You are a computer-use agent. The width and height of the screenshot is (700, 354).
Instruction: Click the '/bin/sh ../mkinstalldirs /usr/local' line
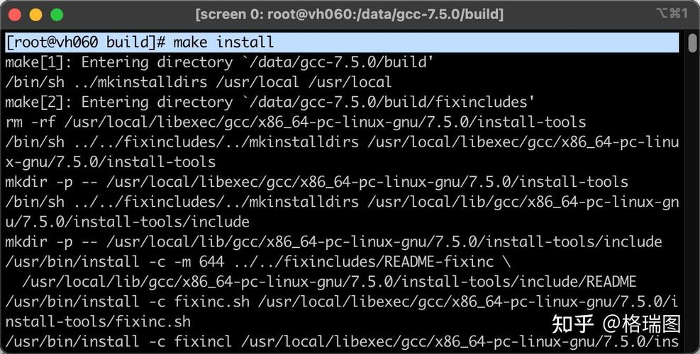pyautogui.click(x=199, y=82)
